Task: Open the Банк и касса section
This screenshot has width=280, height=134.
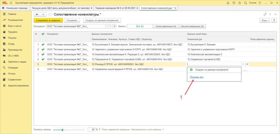Action: pyautogui.click(x=15, y=26)
